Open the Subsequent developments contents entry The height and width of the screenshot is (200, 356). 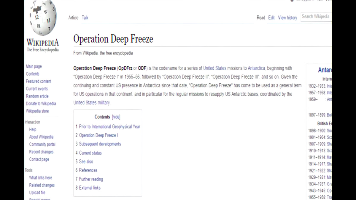pyautogui.click(x=100, y=144)
